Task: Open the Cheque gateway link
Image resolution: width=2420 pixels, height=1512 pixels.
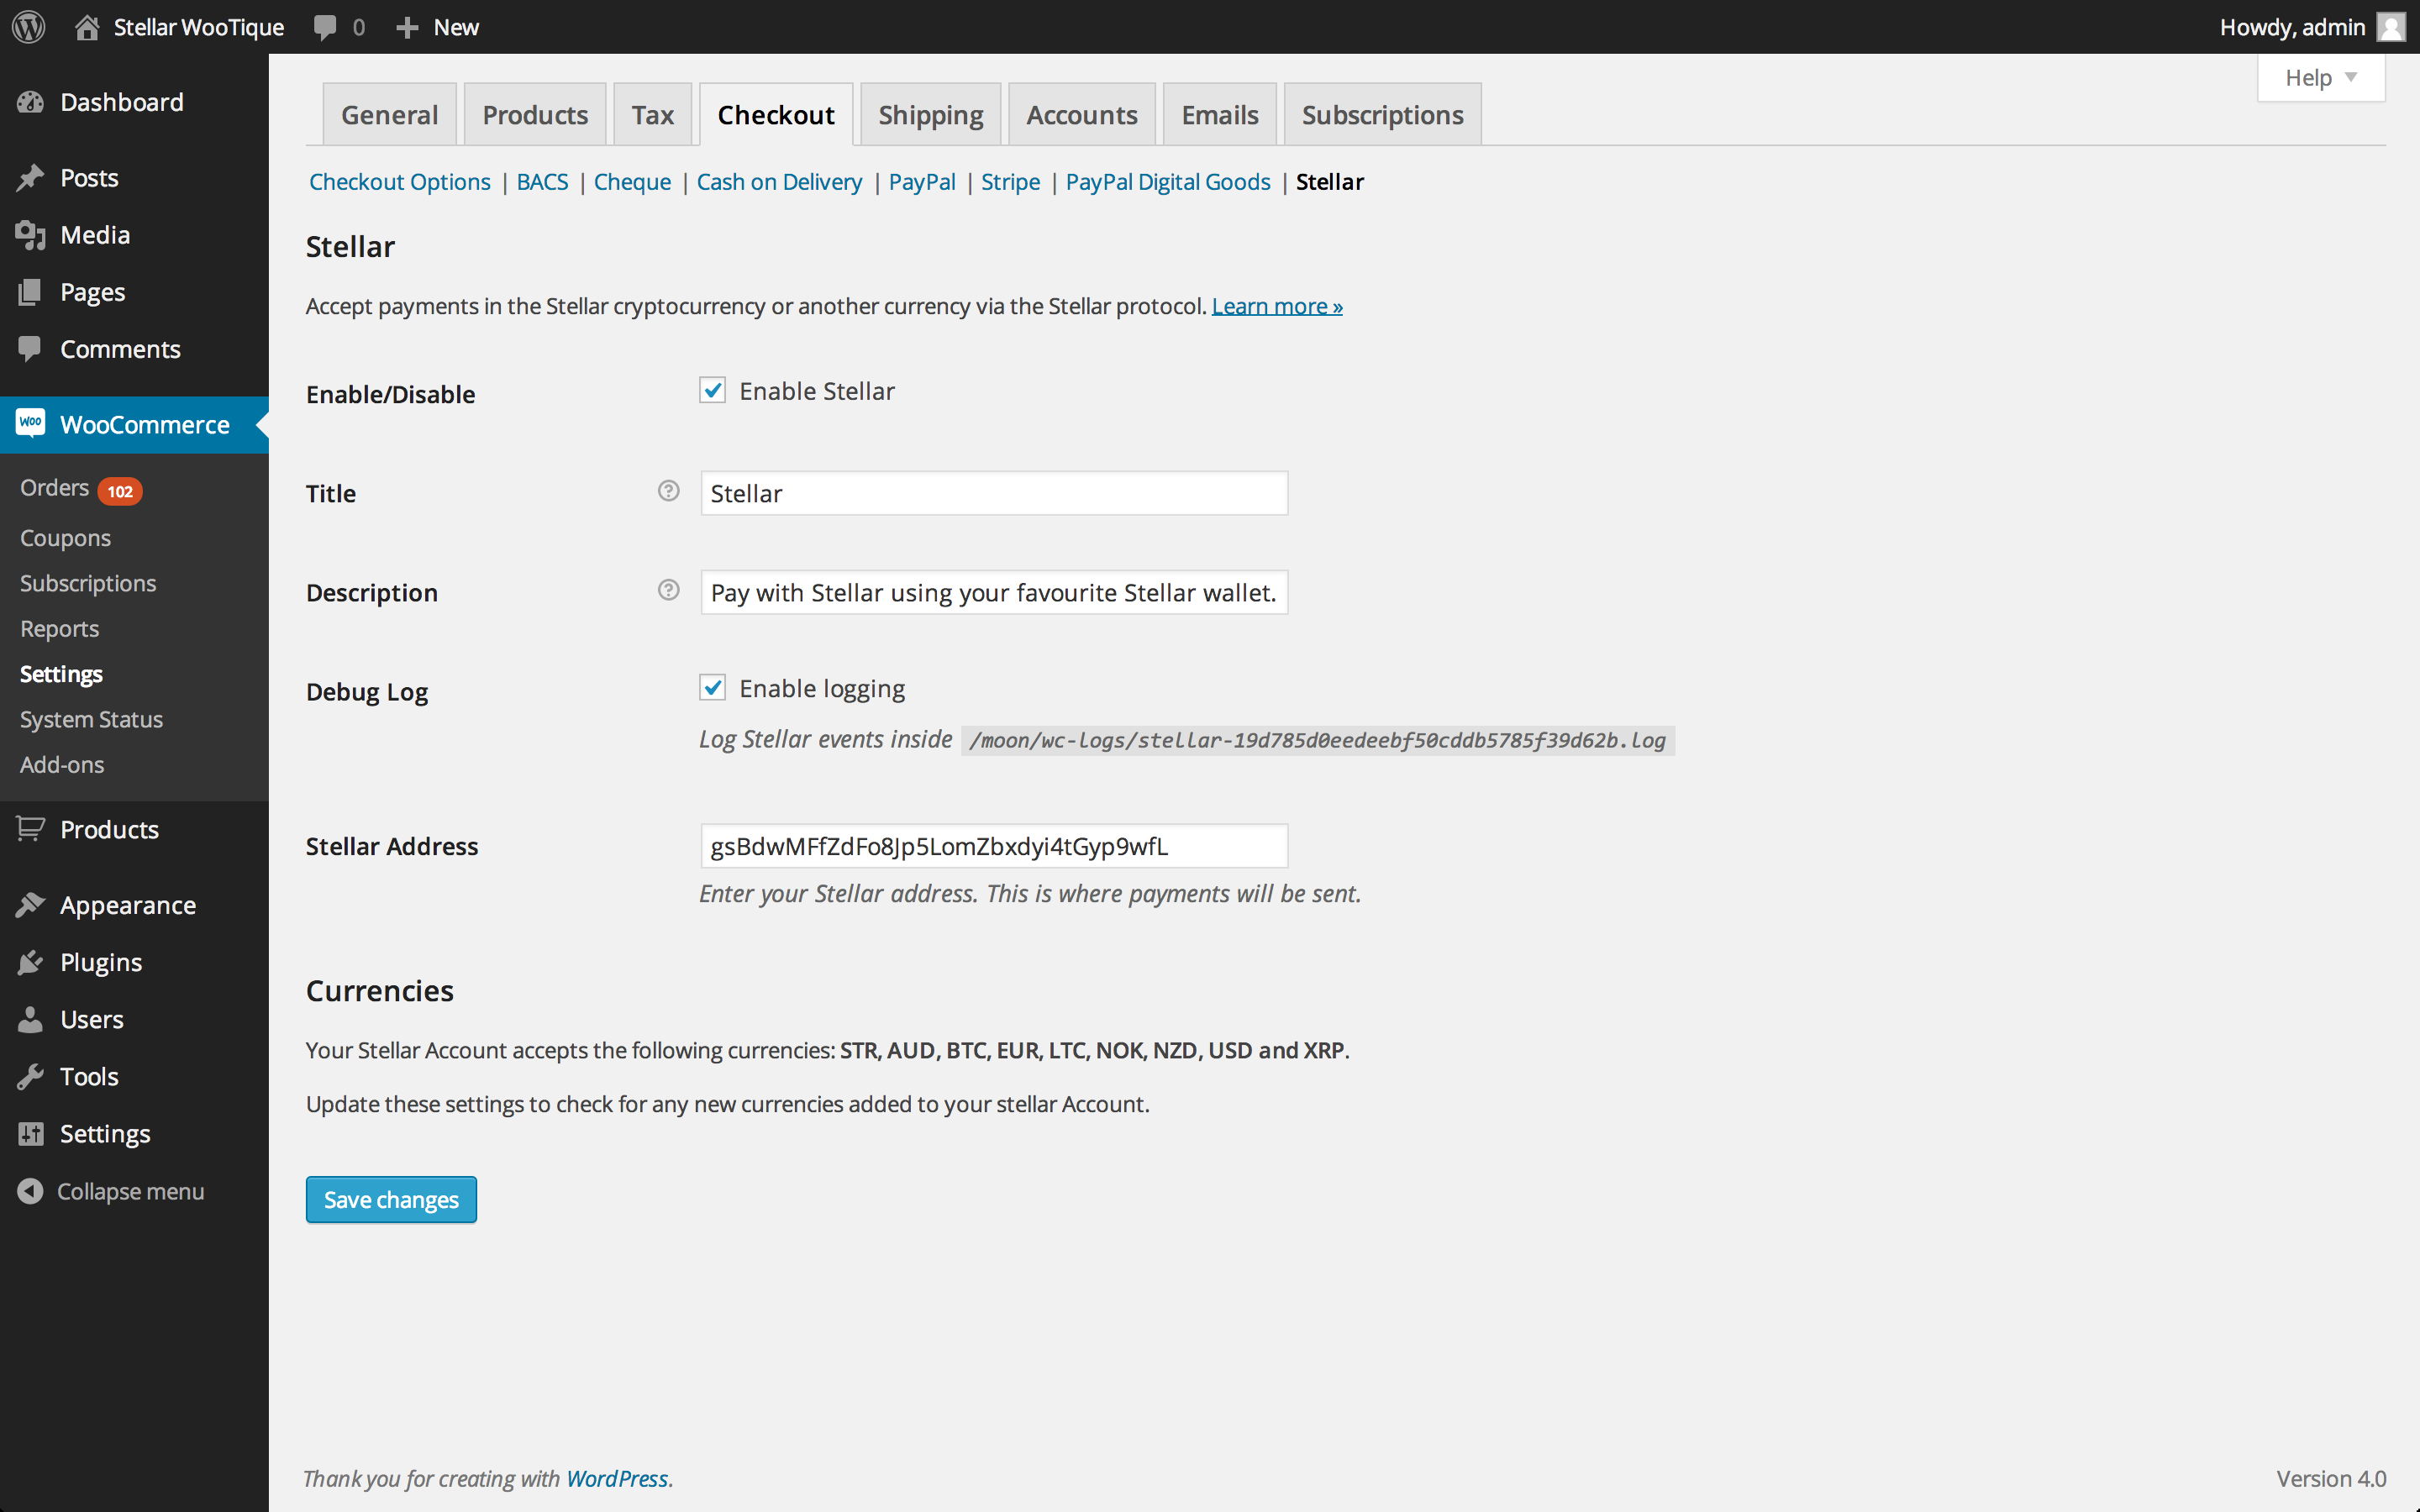Action: 632,182
